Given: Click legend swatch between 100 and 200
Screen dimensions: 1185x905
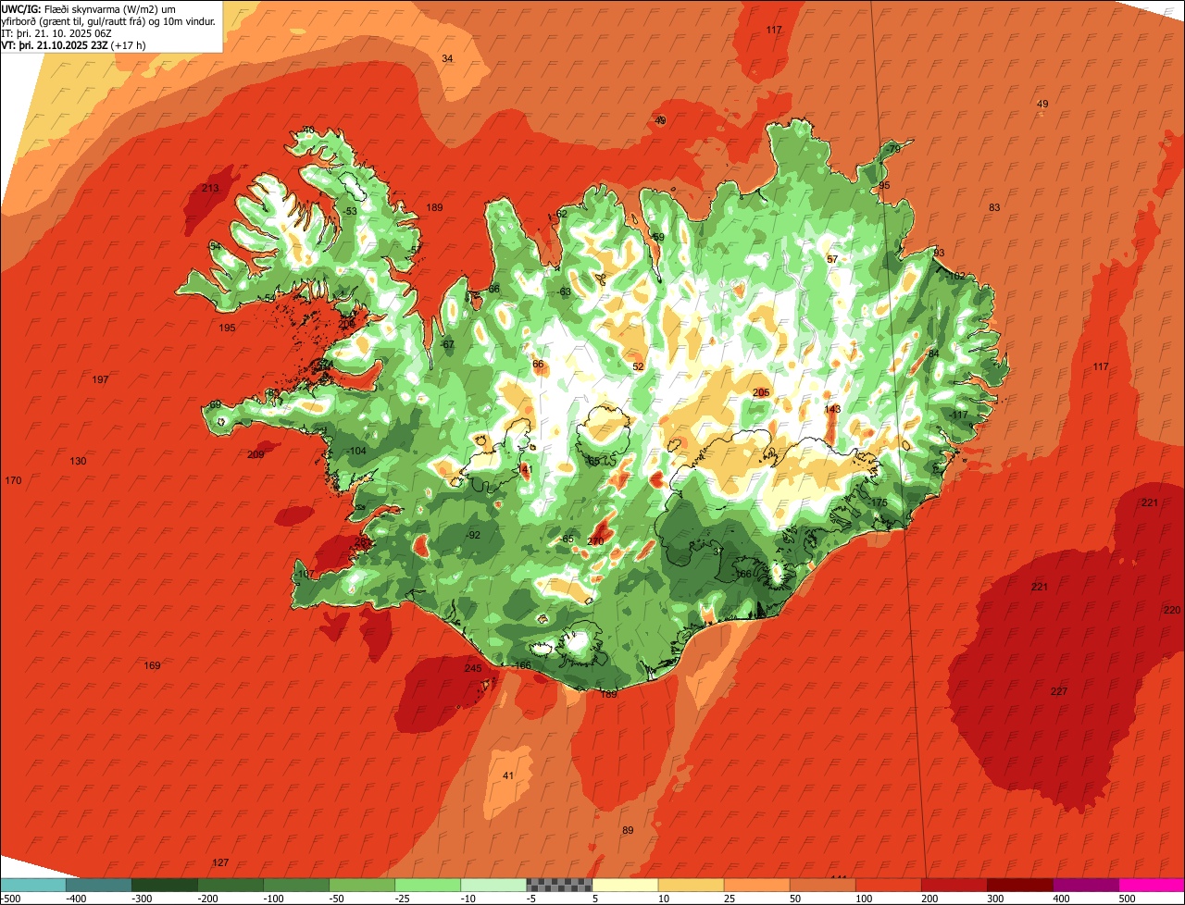Looking at the screenshot, I should click(888, 885).
